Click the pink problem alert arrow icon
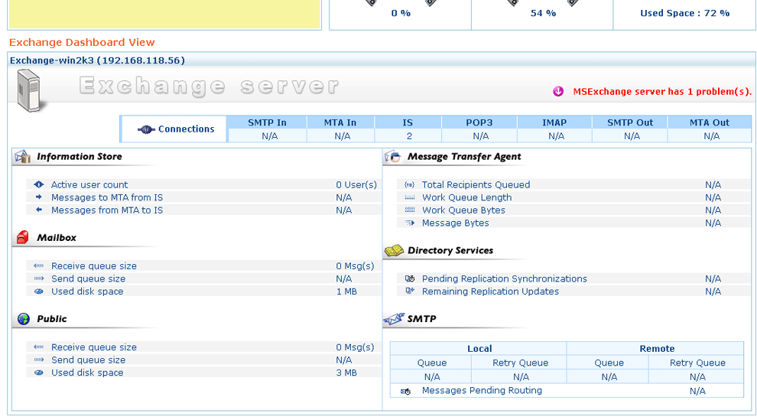 click(x=558, y=92)
